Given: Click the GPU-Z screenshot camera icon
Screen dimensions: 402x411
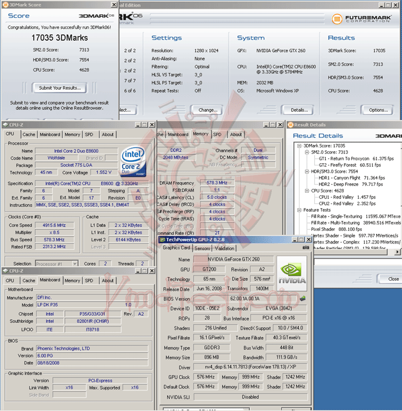Looking at the screenshot, I should pos(305,247).
